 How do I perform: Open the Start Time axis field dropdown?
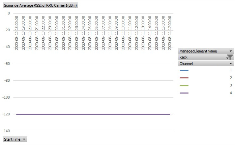click(x=24, y=139)
